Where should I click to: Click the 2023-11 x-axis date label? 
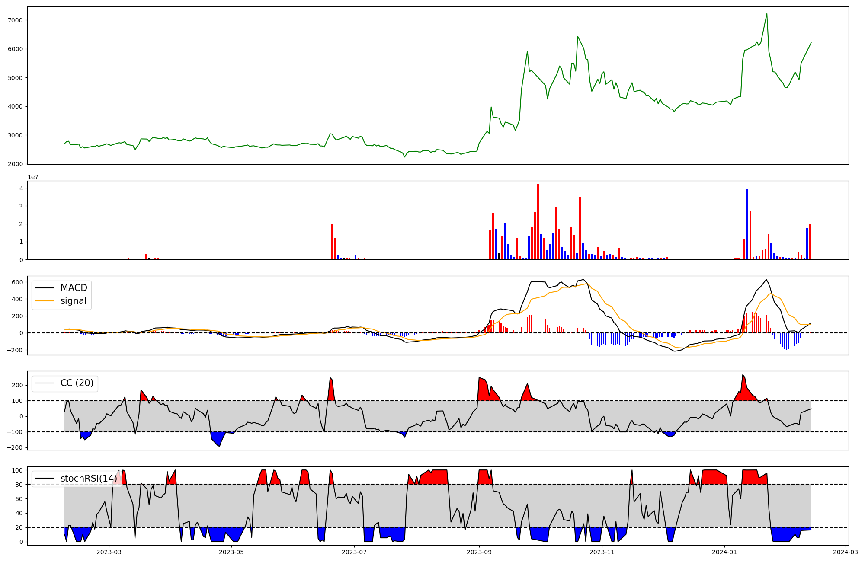coord(602,552)
